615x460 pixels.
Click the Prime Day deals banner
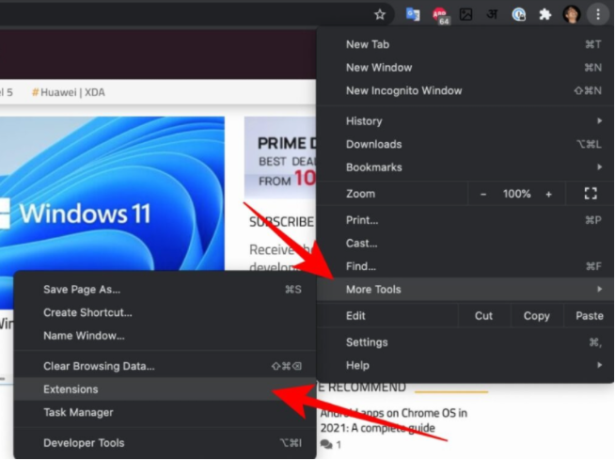click(x=280, y=158)
